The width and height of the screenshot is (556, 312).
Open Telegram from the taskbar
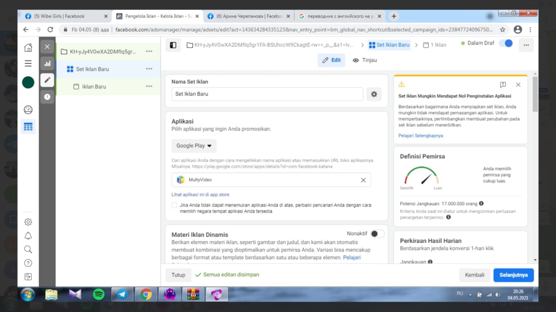[x=122, y=295]
